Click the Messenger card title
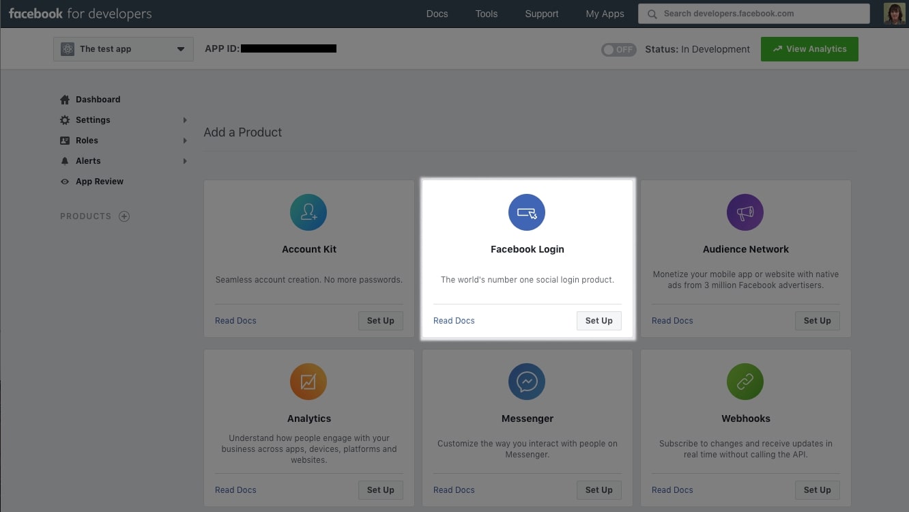The height and width of the screenshot is (512, 909). coord(528,418)
